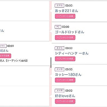Click ヘブンネット会員 badge under 好きloveさん
Image resolution: width=107 pixels, height=107 pixels.
point(65,101)
